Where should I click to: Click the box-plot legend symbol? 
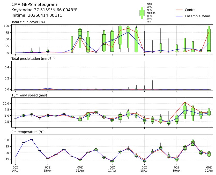coord(142,13)
